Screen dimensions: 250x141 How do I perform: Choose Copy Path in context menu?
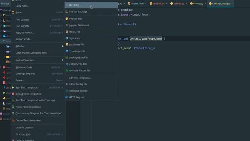[x=37, y=6]
